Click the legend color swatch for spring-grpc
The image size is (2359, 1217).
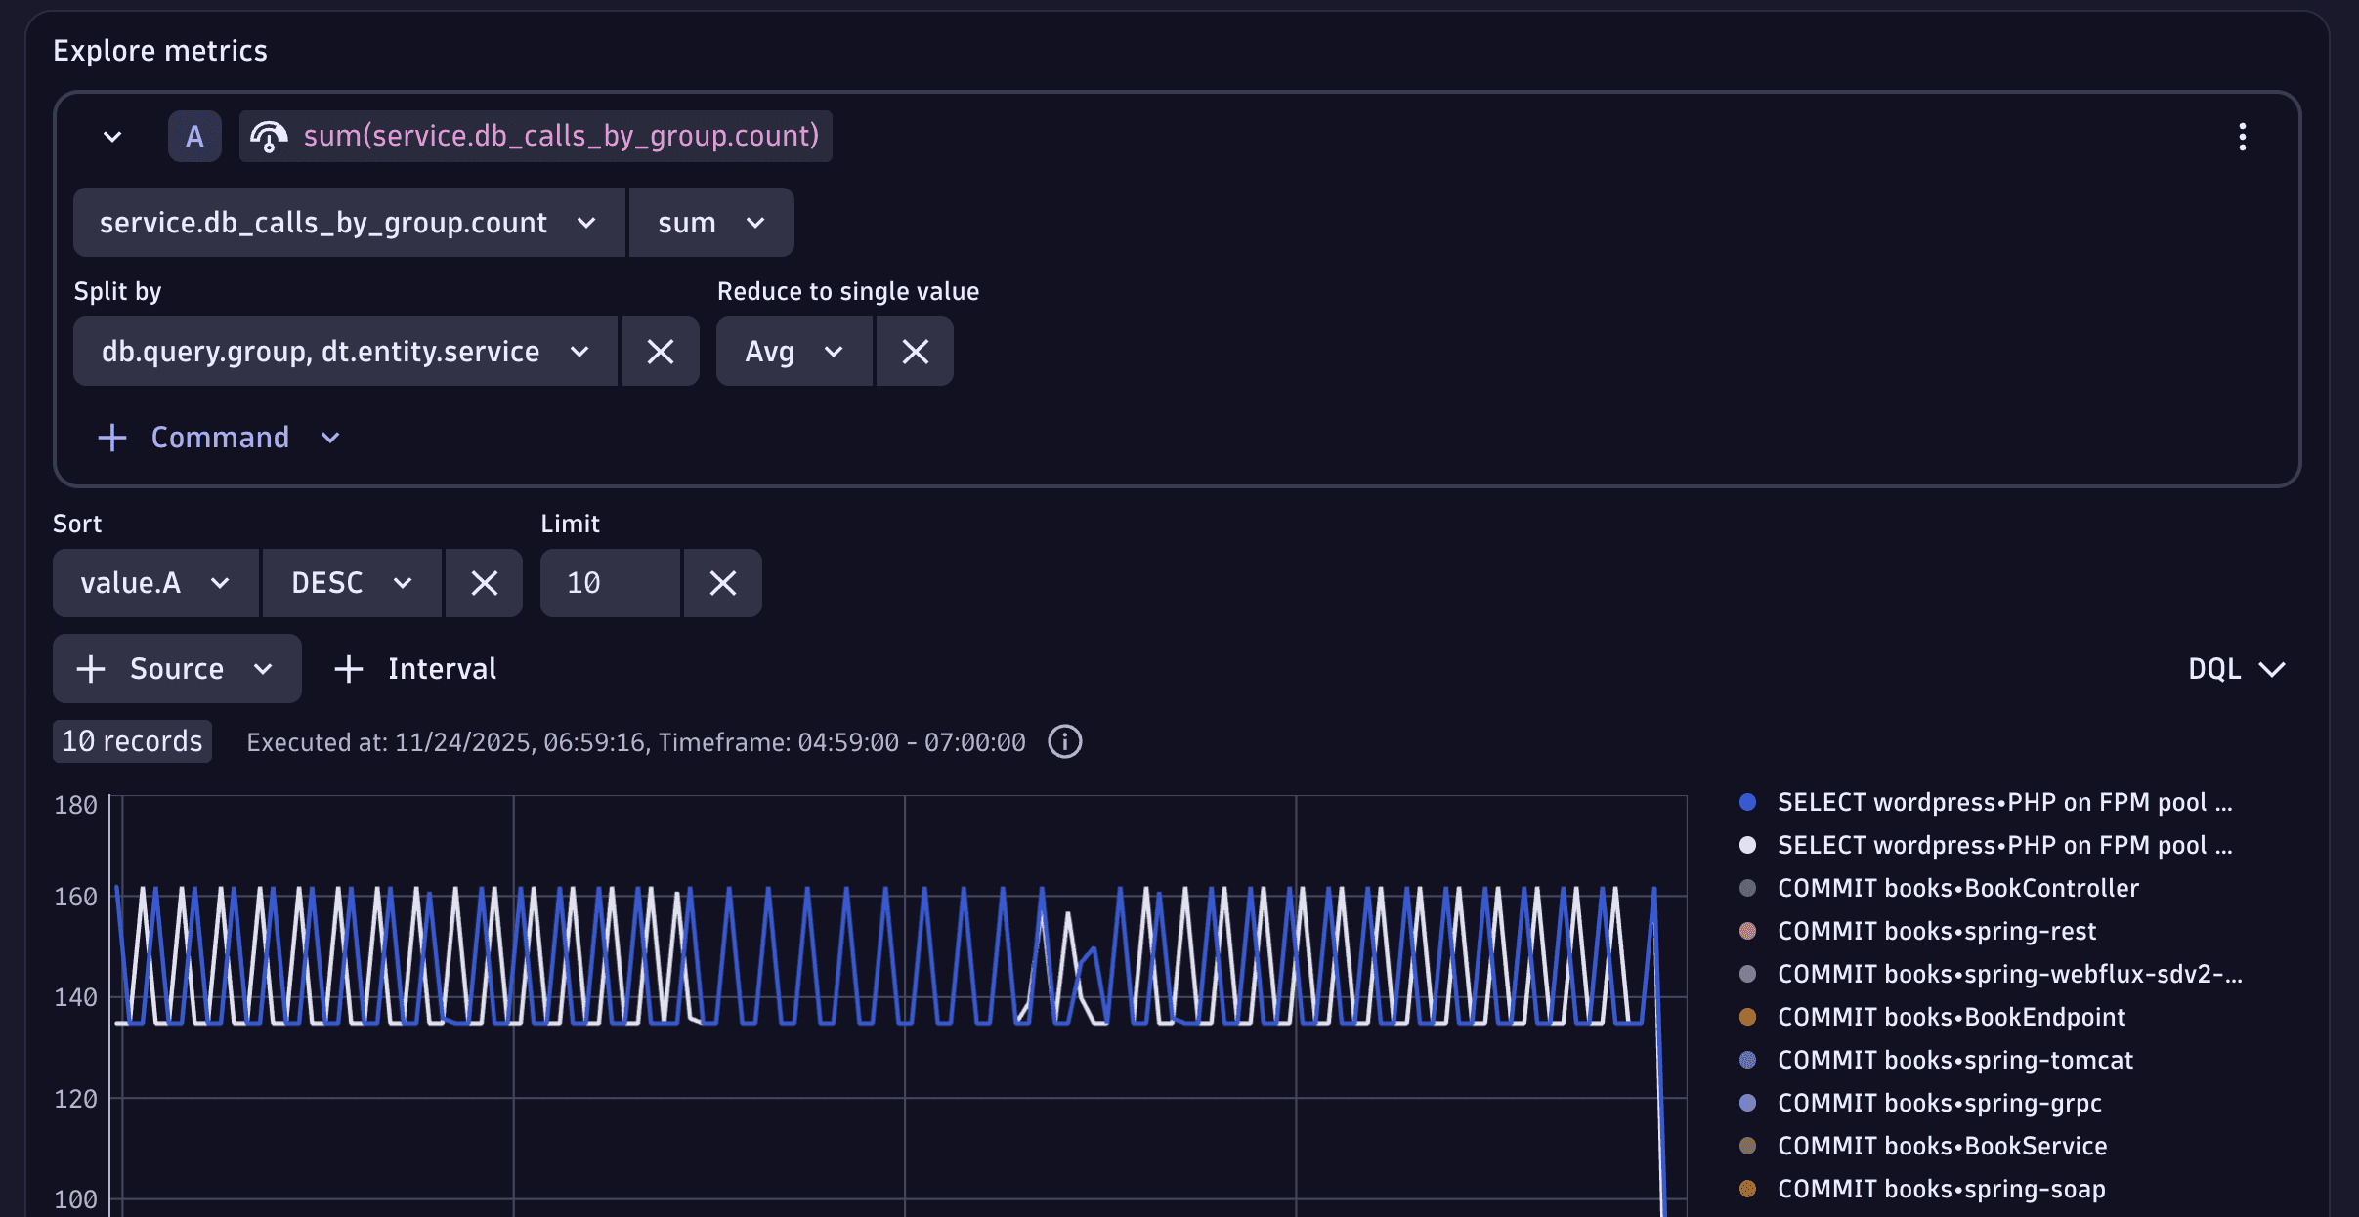(x=1747, y=1103)
